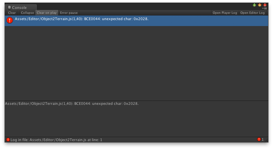The width and height of the screenshot is (273, 149).
Task: Click the resize grip in the window corner
Action: (x=266, y=140)
